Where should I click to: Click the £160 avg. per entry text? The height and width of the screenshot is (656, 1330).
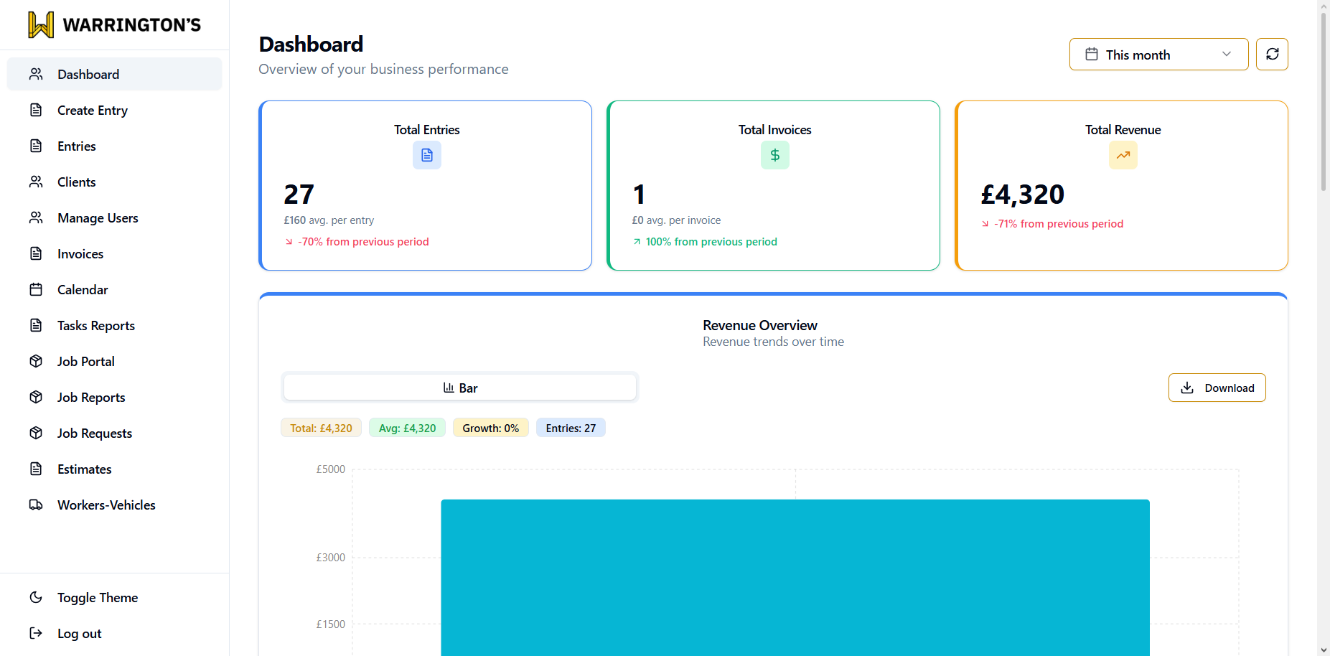click(x=329, y=220)
